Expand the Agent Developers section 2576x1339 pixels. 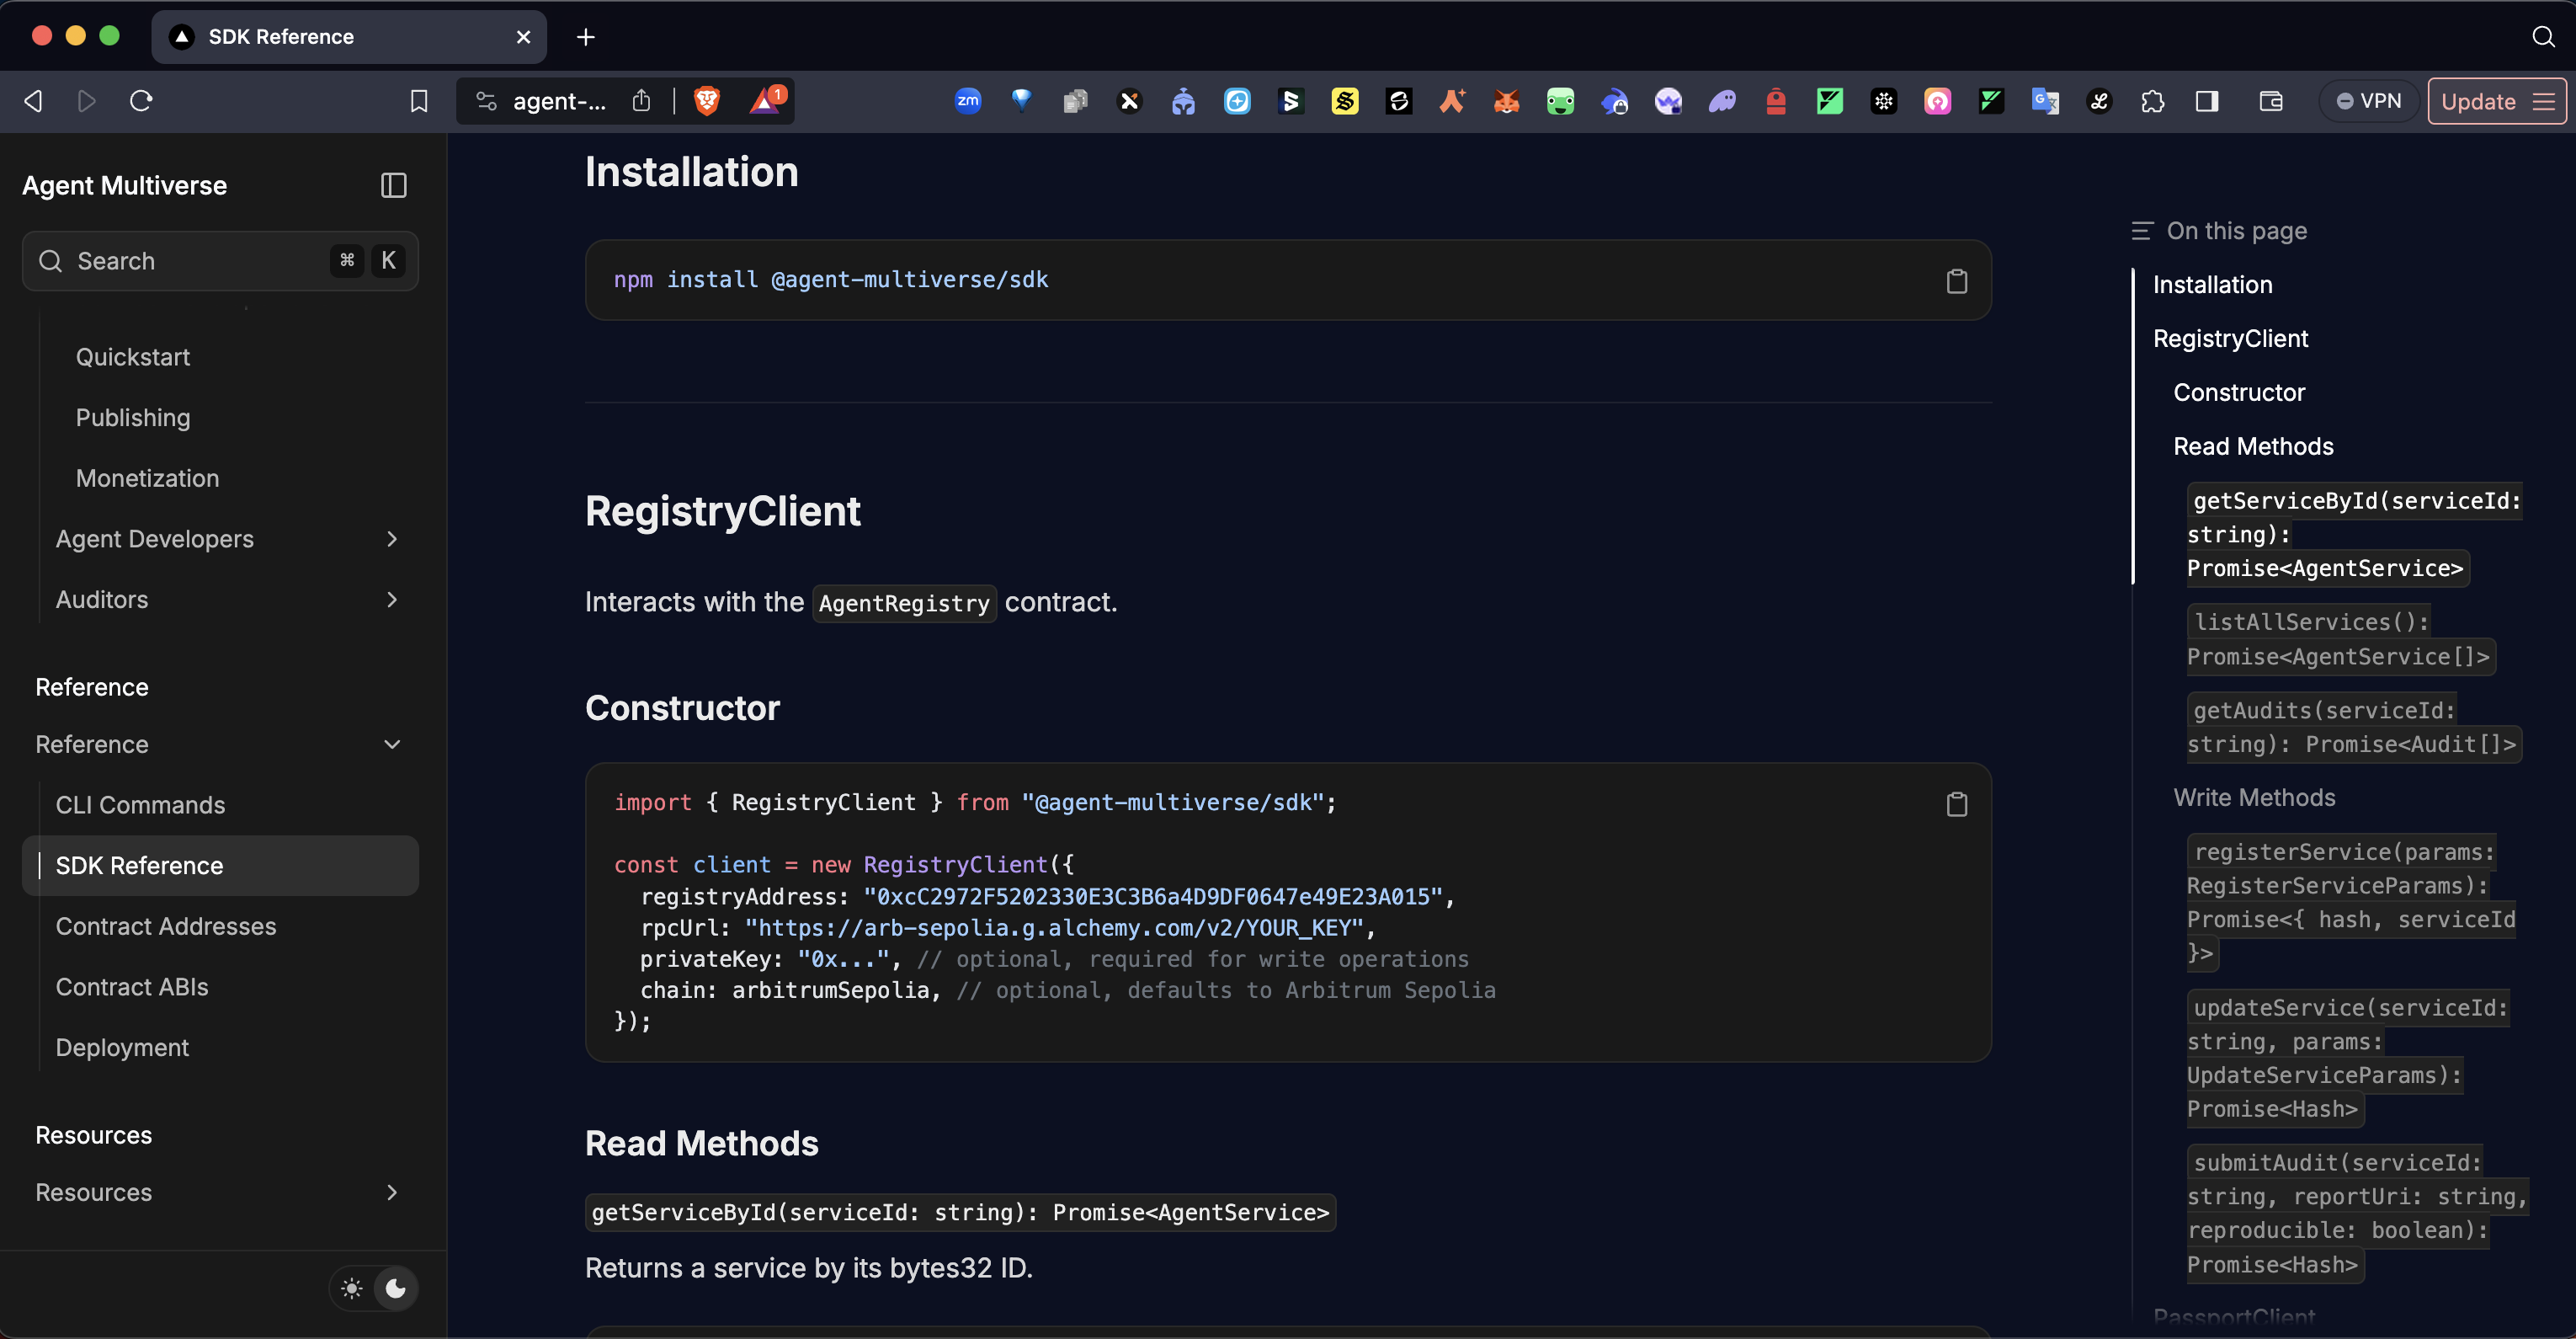tap(392, 539)
